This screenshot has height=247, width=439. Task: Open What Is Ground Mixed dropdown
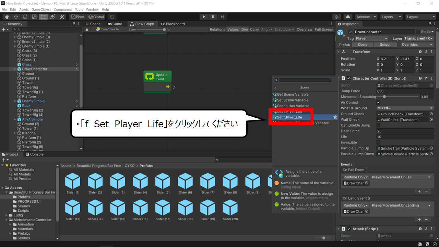point(405,108)
